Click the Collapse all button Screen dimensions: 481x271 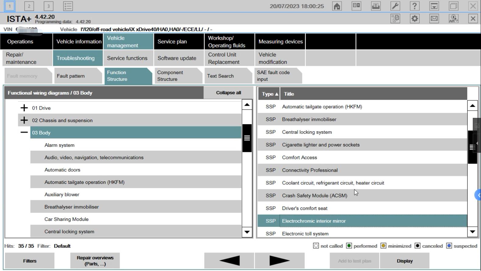228,93
